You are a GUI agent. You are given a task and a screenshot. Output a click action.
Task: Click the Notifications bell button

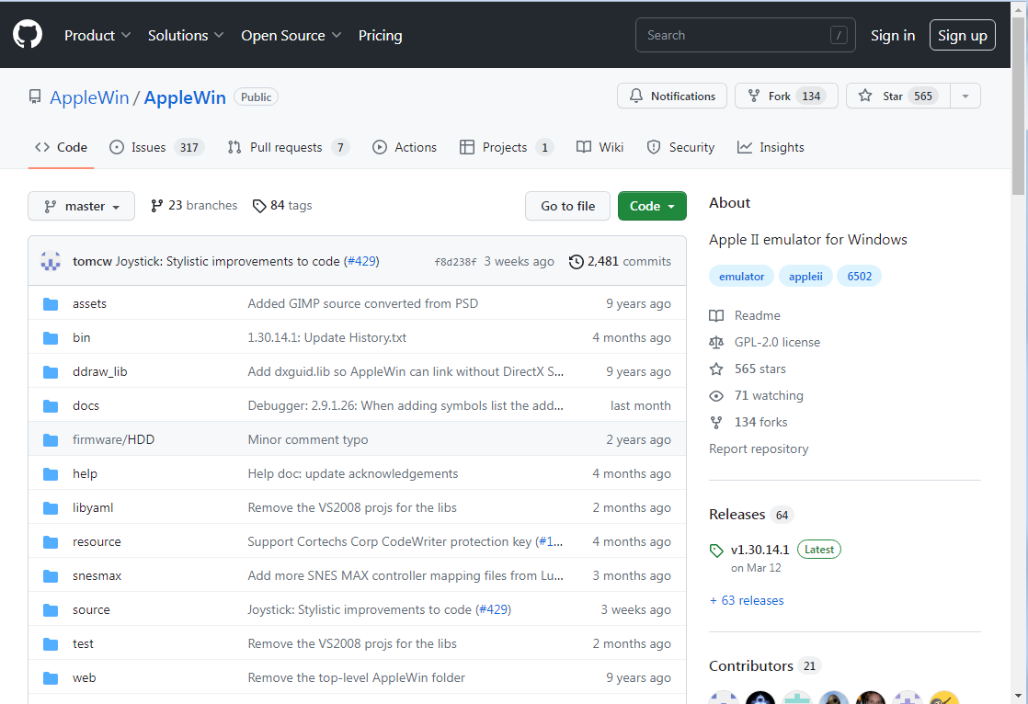(672, 96)
